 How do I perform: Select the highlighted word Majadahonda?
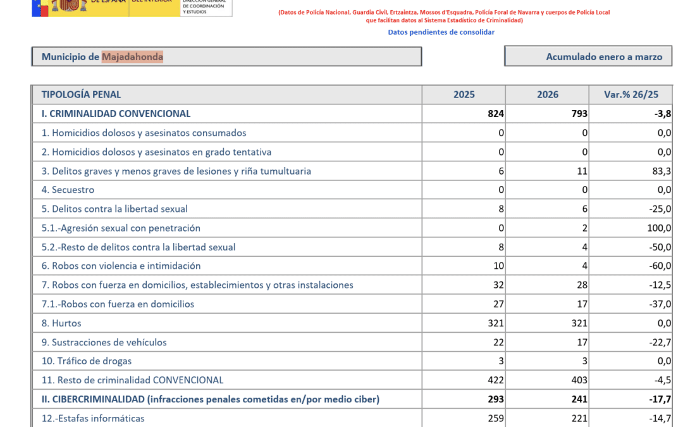point(132,57)
